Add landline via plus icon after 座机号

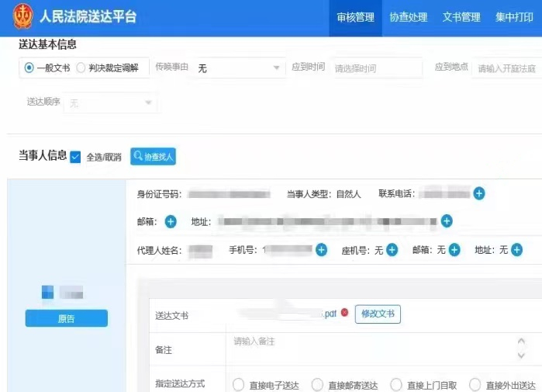coord(392,250)
